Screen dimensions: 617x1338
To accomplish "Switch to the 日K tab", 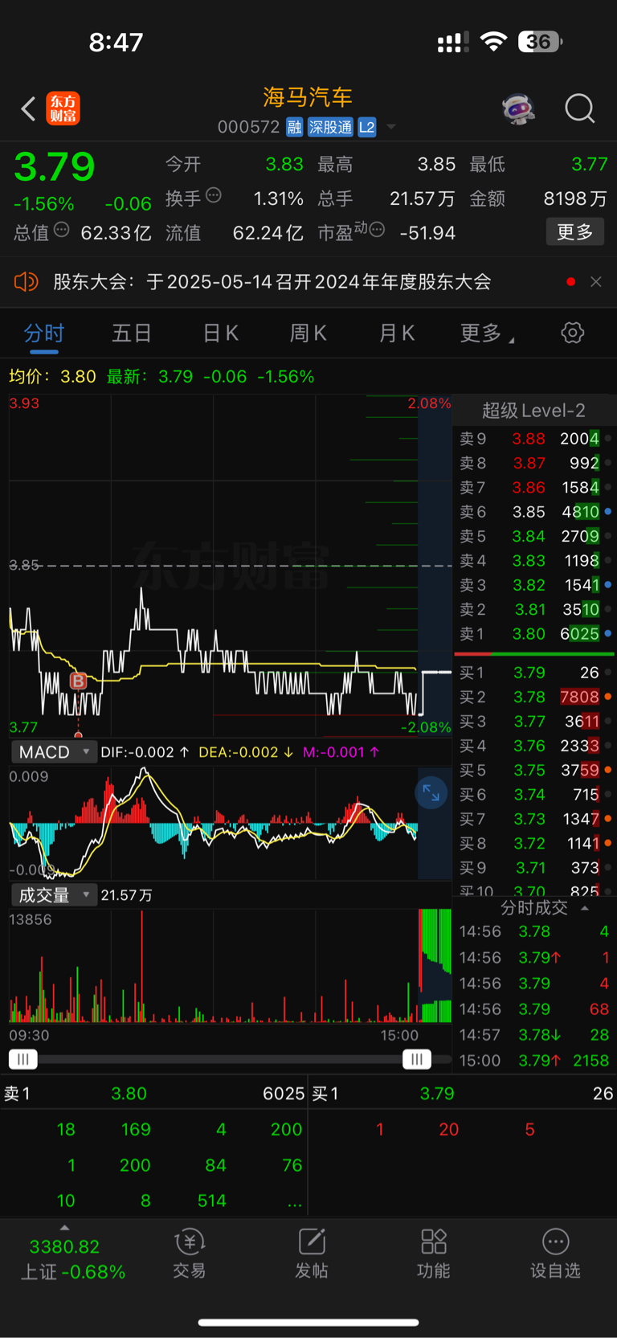I will 220,333.
